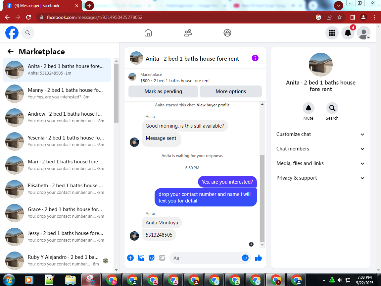Open Yesenia conversation in list
The image size is (381, 286).
click(x=57, y=141)
